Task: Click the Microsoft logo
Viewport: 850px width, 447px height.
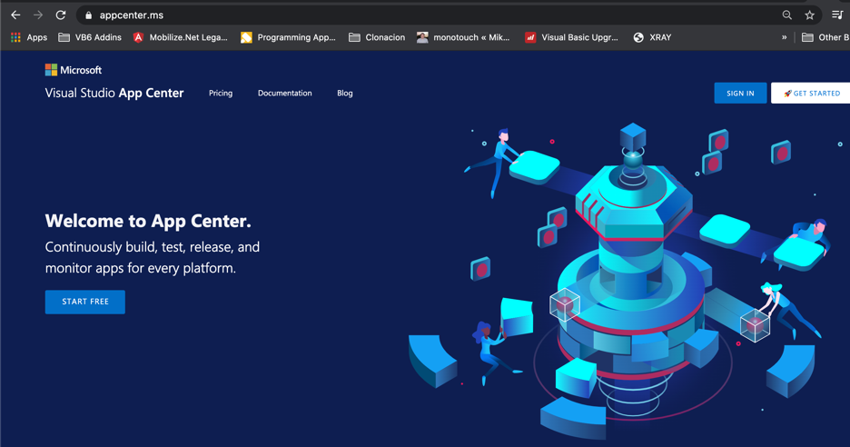Action: (x=74, y=70)
